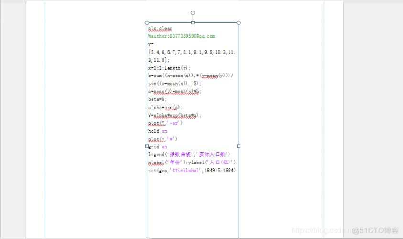The width and height of the screenshot is (403, 239).
Task: Click the data line '[5.4,6,6.7,7,8.1,...'
Action: pyautogui.click(x=192, y=52)
